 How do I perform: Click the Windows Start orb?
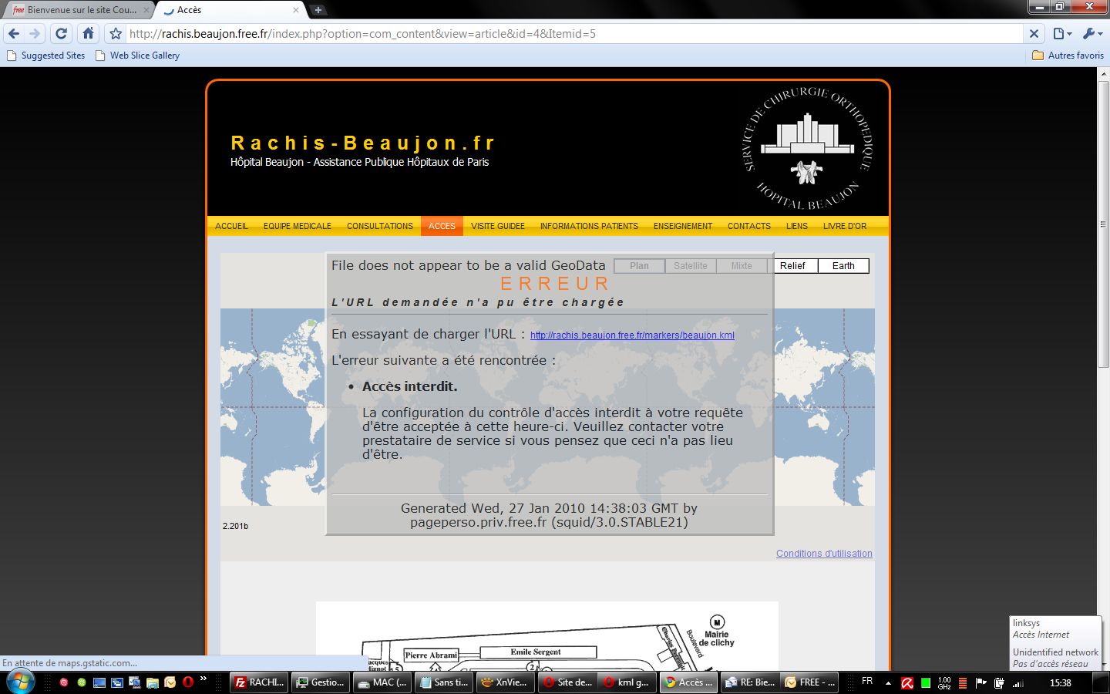tap(20, 682)
